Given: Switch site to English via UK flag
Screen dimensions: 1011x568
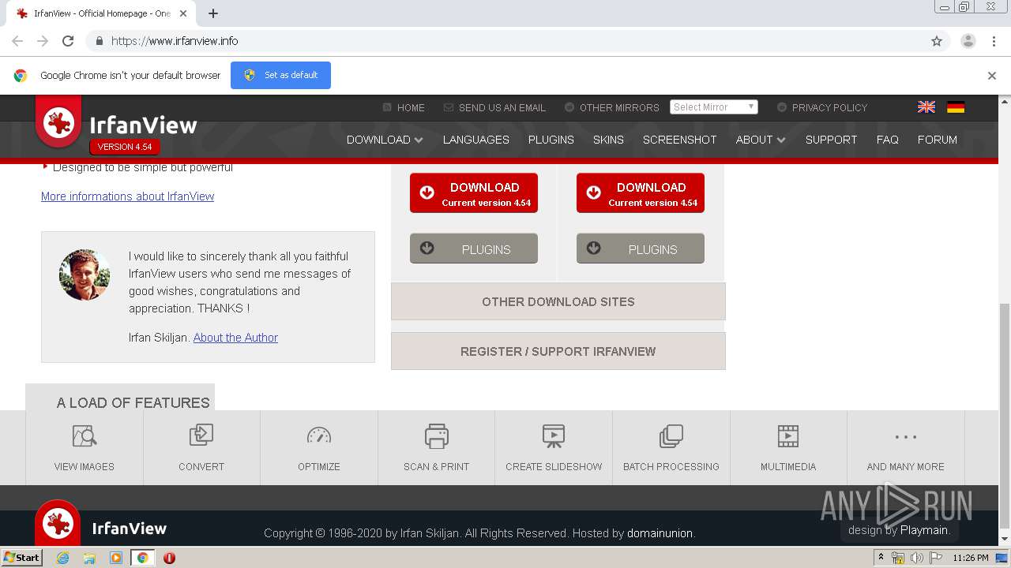Looking at the screenshot, I should point(926,107).
